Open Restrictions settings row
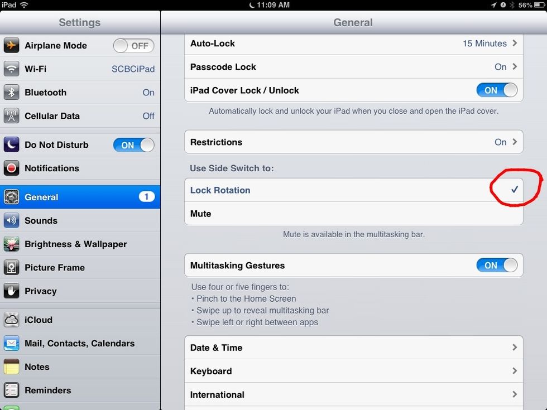547x410 pixels. click(353, 142)
